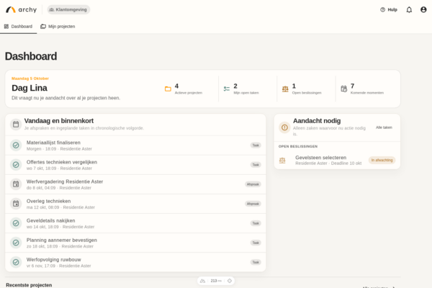The height and width of the screenshot is (288, 432).
Task: Open Werfvergadering Residentie Aster appointment
Action: 135,184
